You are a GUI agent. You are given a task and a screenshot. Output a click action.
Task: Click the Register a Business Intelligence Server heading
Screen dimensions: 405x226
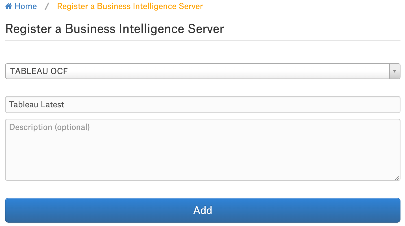(115, 29)
